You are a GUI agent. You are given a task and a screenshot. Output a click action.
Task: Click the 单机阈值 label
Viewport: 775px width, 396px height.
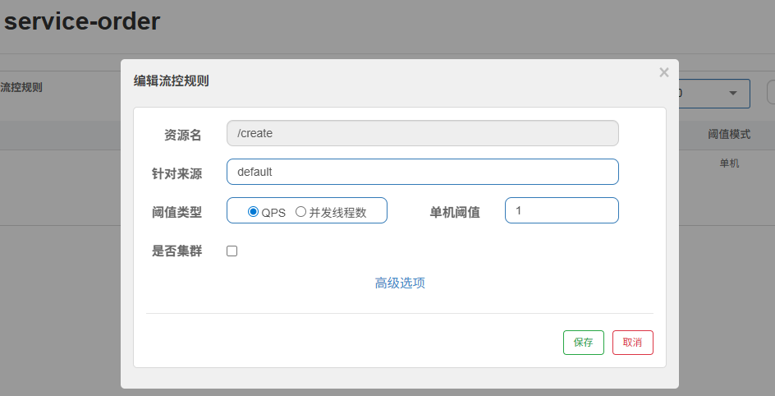(455, 213)
